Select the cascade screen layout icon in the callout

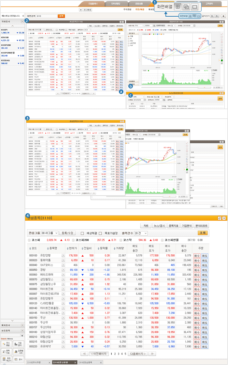click(186, 7)
